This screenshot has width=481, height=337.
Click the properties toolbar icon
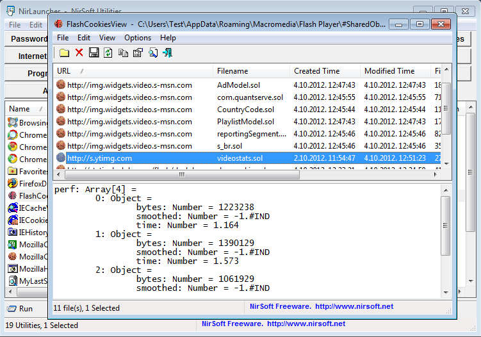(x=137, y=53)
